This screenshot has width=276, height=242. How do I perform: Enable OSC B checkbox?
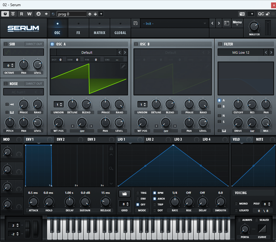[136, 44]
